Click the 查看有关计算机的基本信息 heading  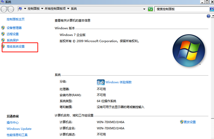tap(73, 20)
